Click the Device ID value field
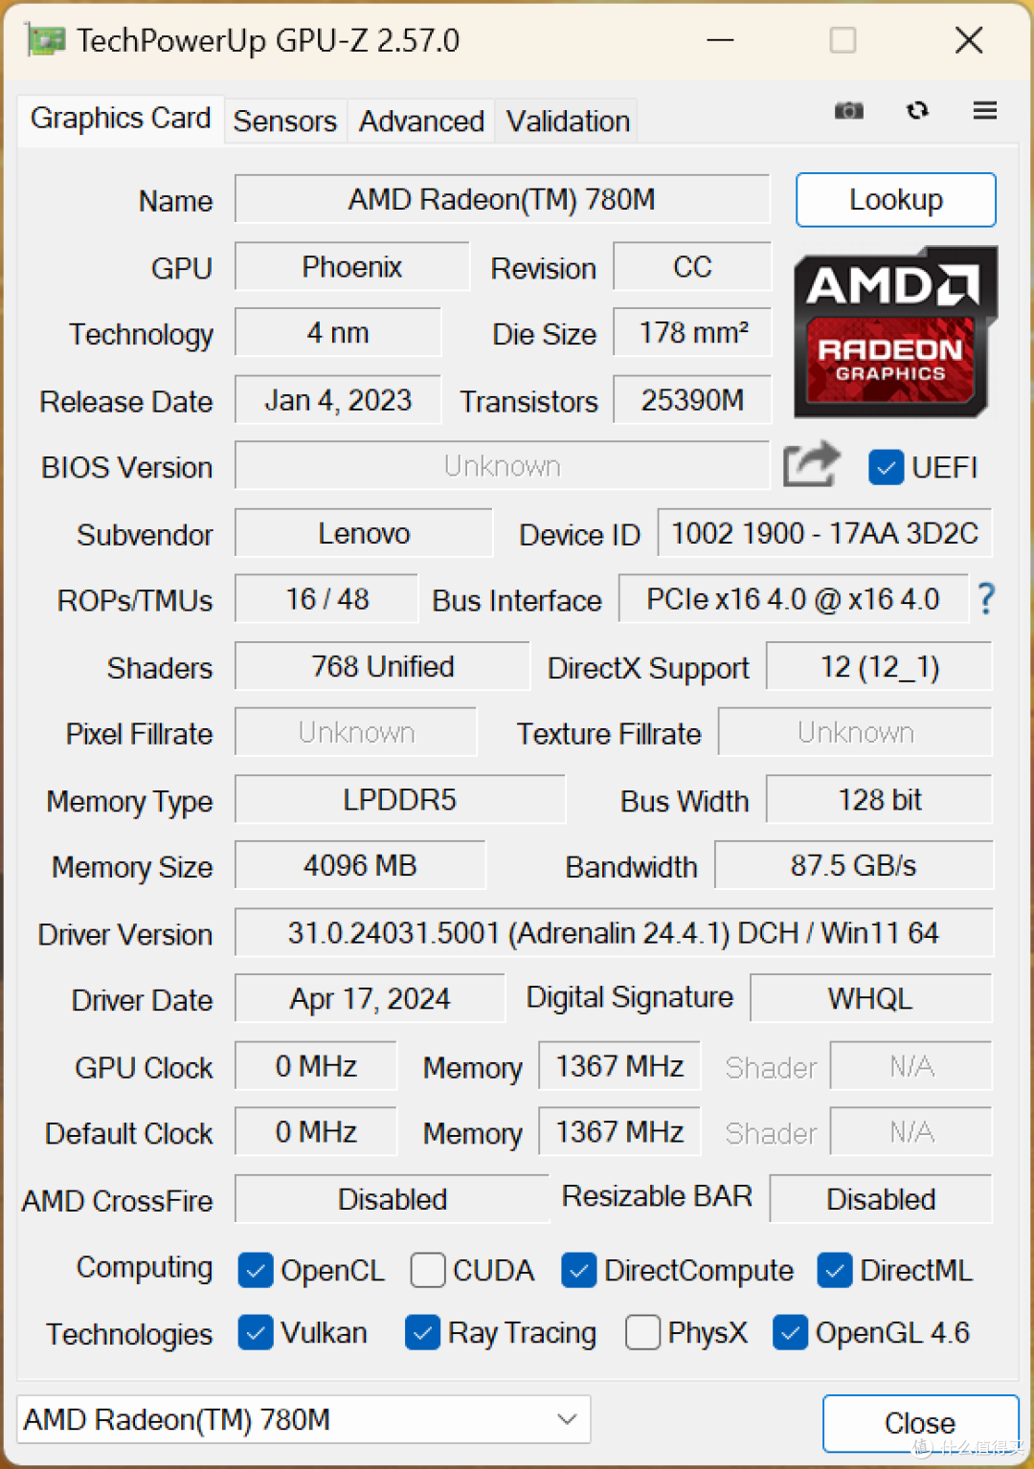Viewport: 1034px width, 1469px height. (823, 533)
